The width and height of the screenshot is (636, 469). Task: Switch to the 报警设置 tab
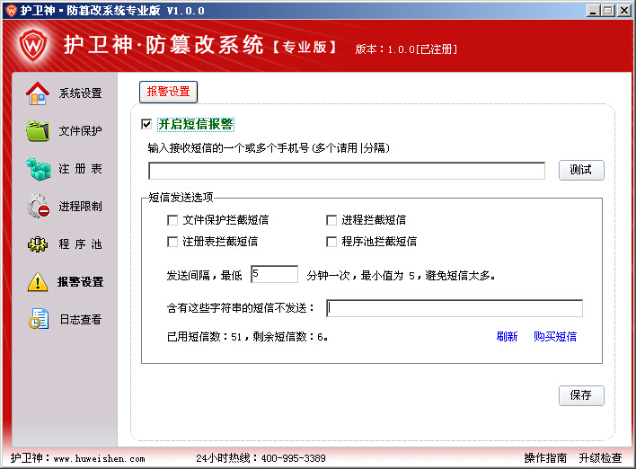coord(168,92)
